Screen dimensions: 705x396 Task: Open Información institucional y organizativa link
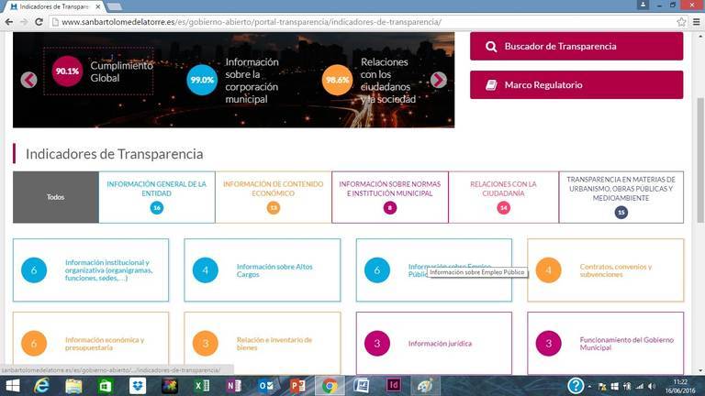click(109, 269)
